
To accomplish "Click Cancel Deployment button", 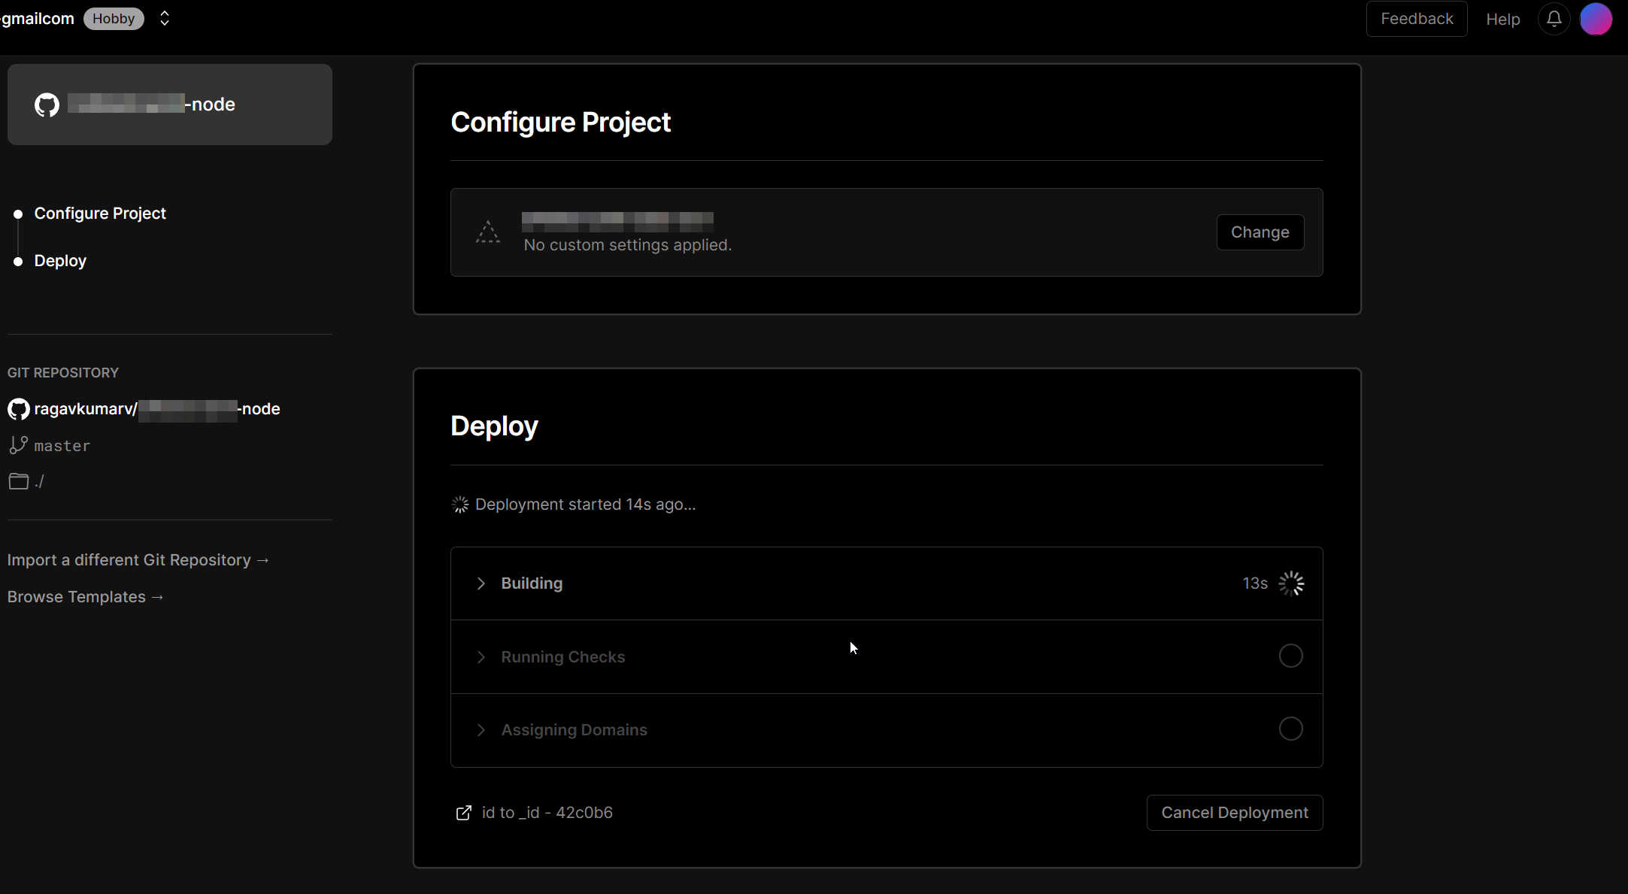I will coord(1235,813).
